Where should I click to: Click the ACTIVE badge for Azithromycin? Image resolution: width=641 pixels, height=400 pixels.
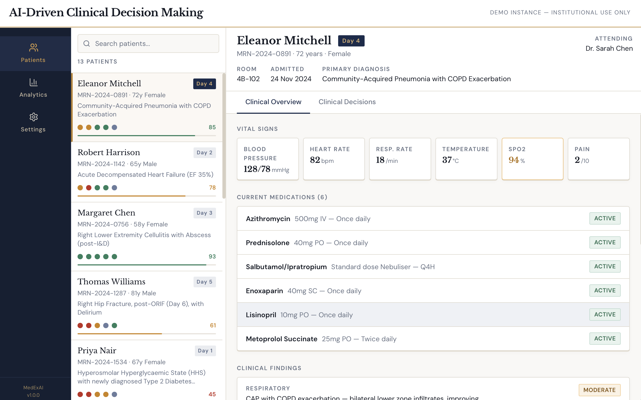605,218
